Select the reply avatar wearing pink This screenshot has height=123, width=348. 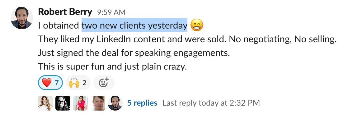coord(80,103)
